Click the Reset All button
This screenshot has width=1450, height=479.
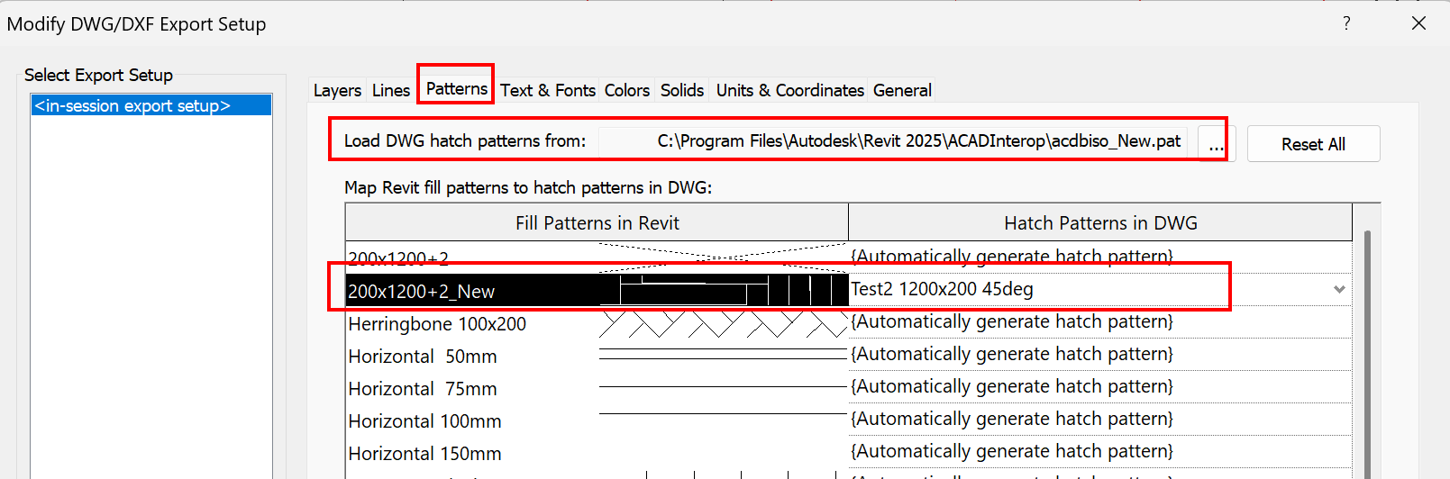pos(1313,144)
